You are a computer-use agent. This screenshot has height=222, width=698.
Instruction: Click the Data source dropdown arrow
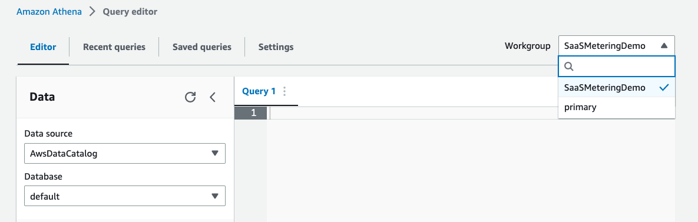click(215, 154)
